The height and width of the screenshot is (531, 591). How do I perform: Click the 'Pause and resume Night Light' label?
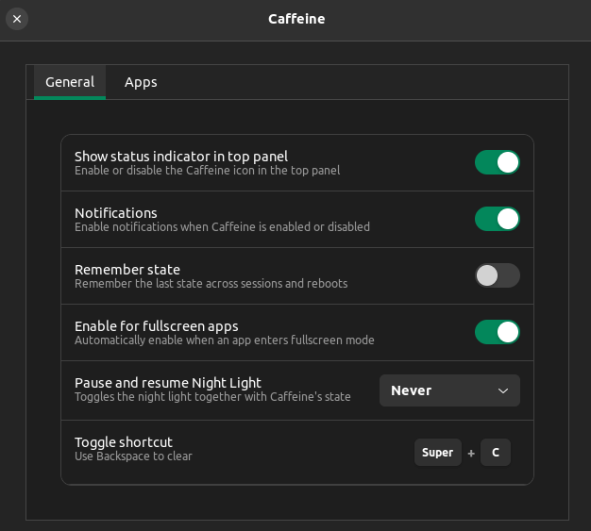pyautogui.click(x=168, y=383)
